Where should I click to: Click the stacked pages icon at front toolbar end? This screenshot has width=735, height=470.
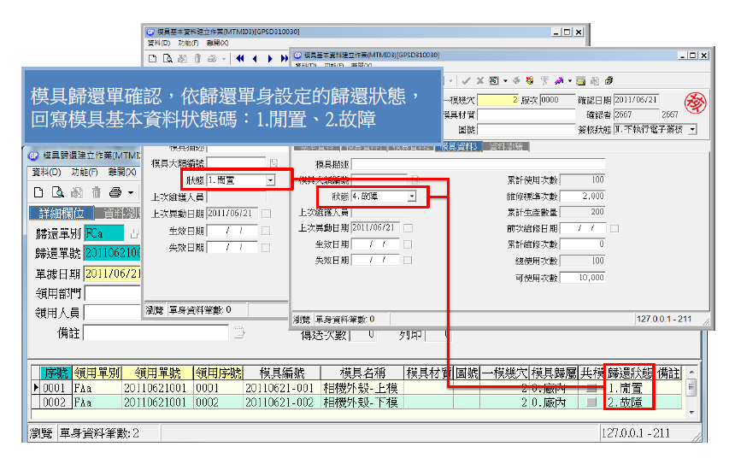tap(609, 80)
